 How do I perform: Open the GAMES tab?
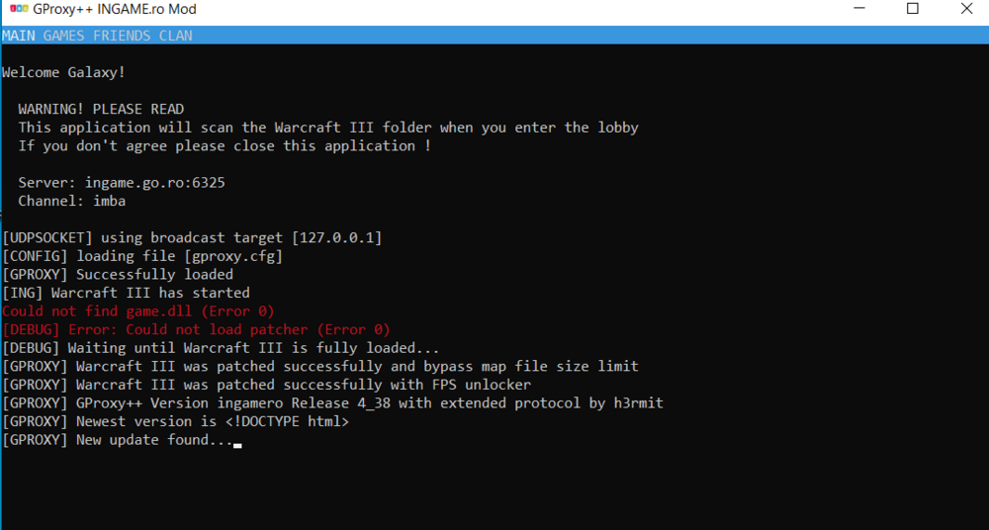tap(64, 36)
